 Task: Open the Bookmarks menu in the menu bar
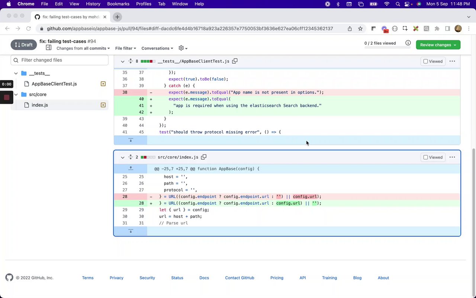click(118, 4)
